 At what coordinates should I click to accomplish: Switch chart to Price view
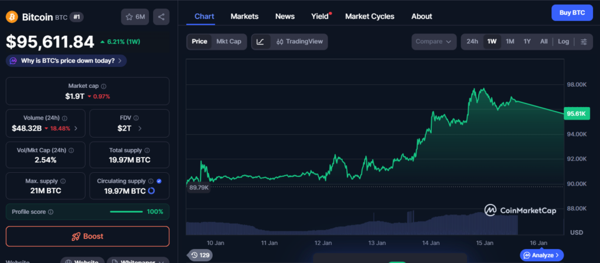tap(199, 42)
